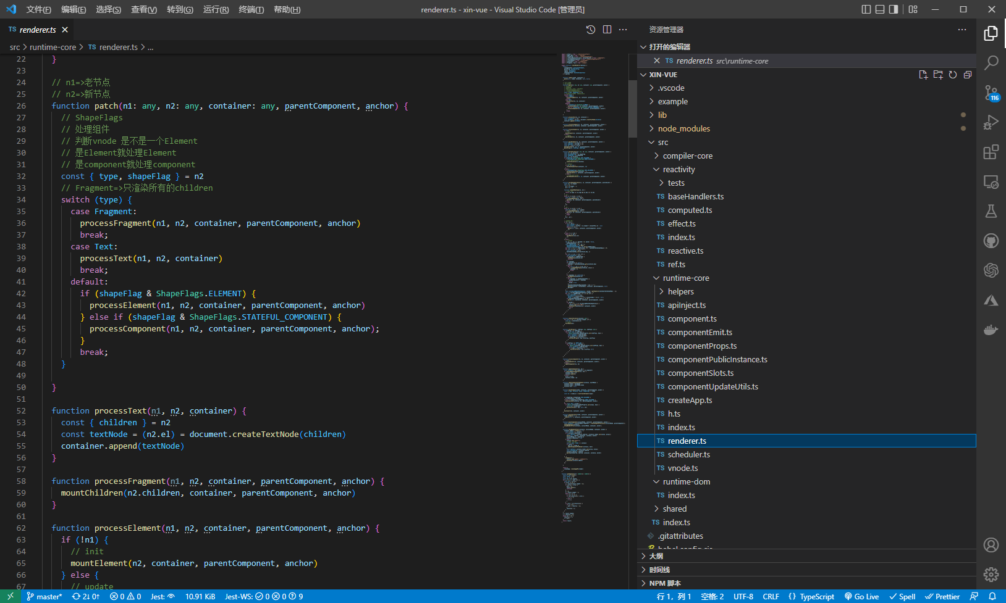The width and height of the screenshot is (1006, 603).
Task: Open the Extensions view
Action: (991, 152)
